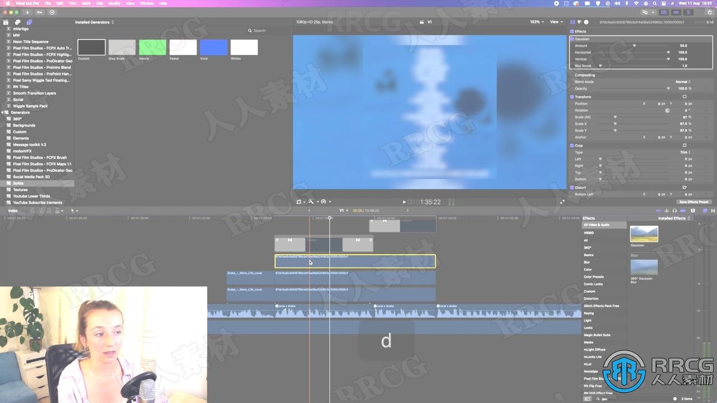Open the File menu
Screen dimensions: 717x403
[49, 3]
